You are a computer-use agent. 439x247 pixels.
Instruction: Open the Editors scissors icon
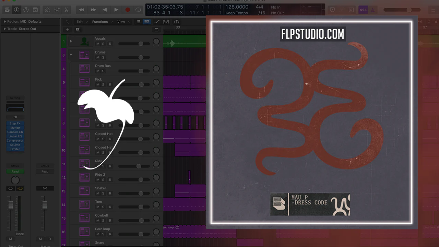pos(66,10)
